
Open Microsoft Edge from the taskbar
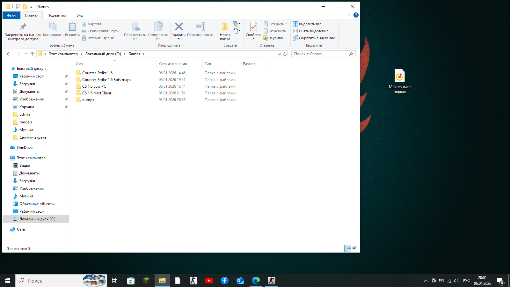point(256,281)
